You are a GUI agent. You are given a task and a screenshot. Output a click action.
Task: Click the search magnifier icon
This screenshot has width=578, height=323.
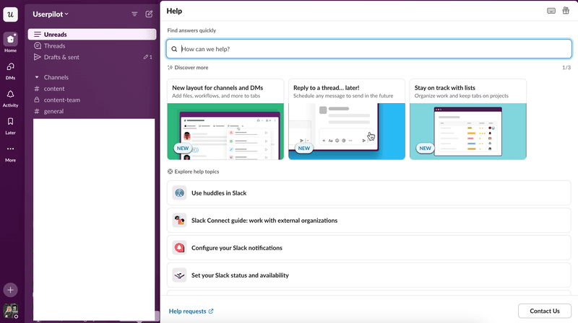[174, 49]
